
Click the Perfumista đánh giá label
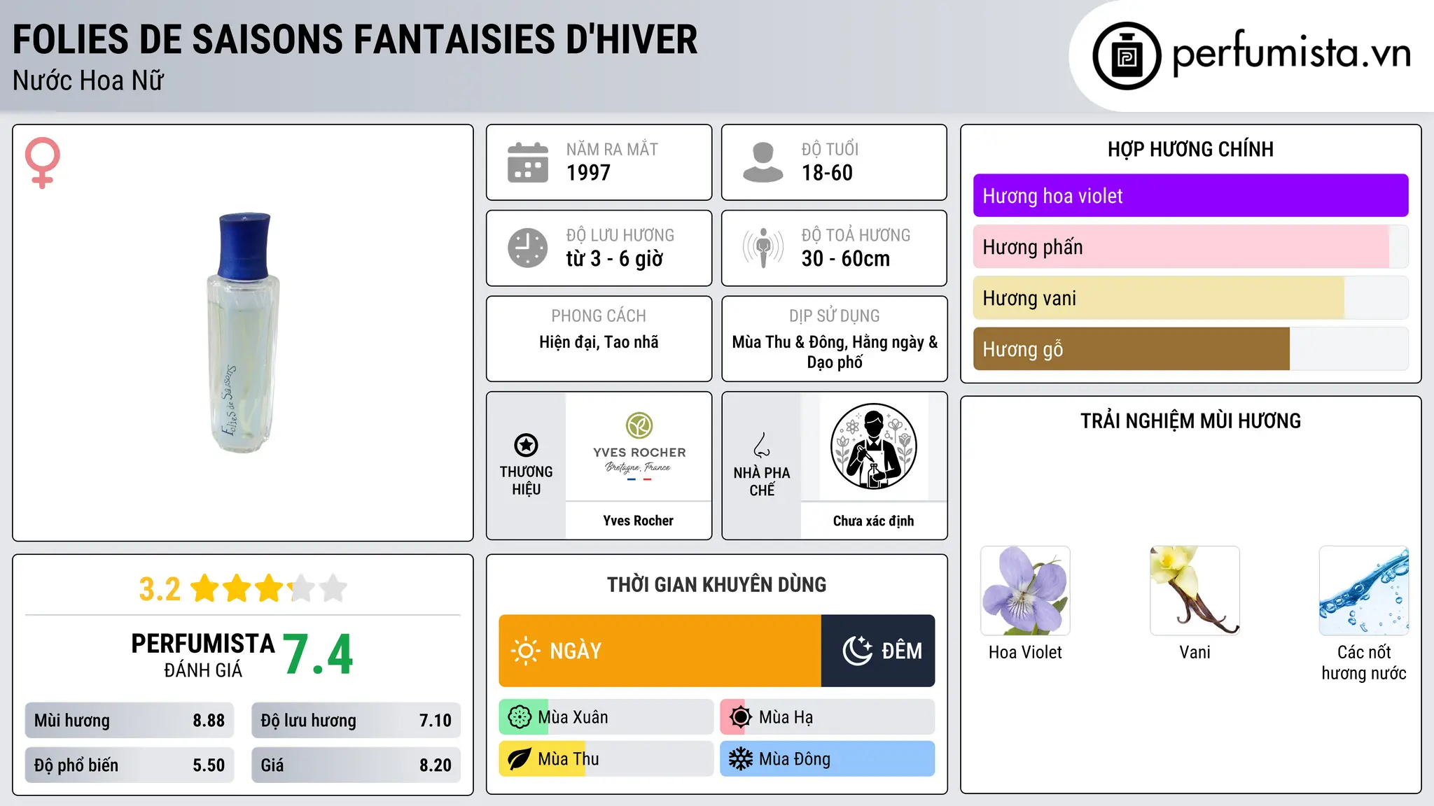tap(203, 655)
